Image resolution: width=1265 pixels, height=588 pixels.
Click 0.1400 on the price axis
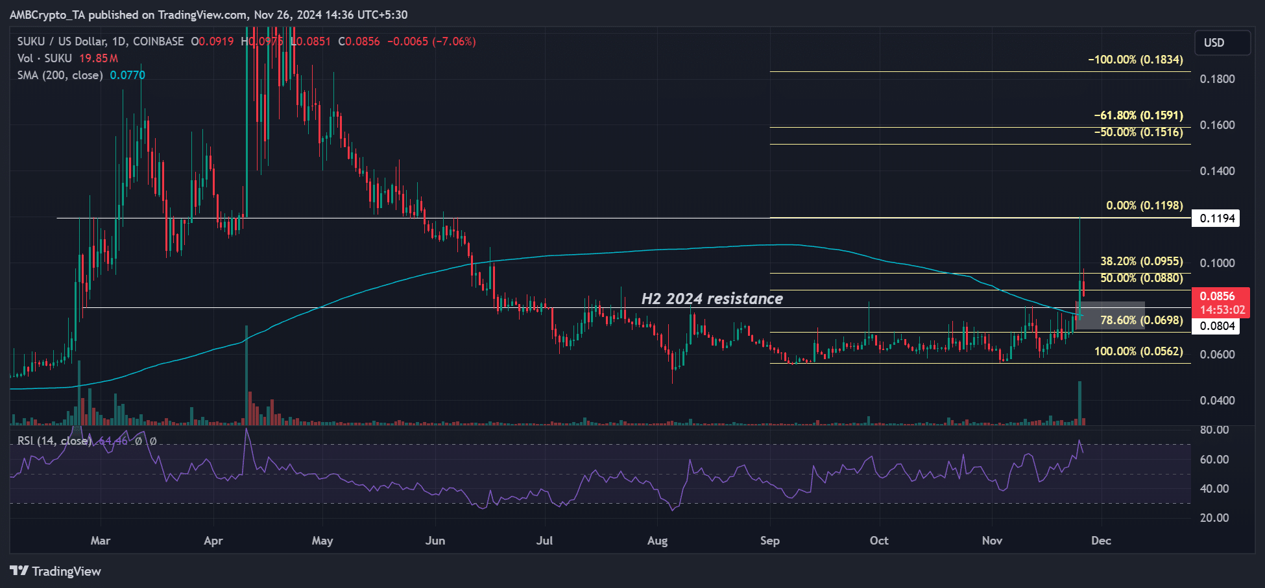tap(1217, 171)
